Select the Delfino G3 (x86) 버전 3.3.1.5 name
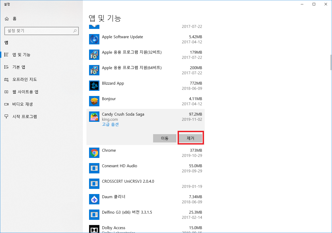The image size is (332, 233). (127, 212)
